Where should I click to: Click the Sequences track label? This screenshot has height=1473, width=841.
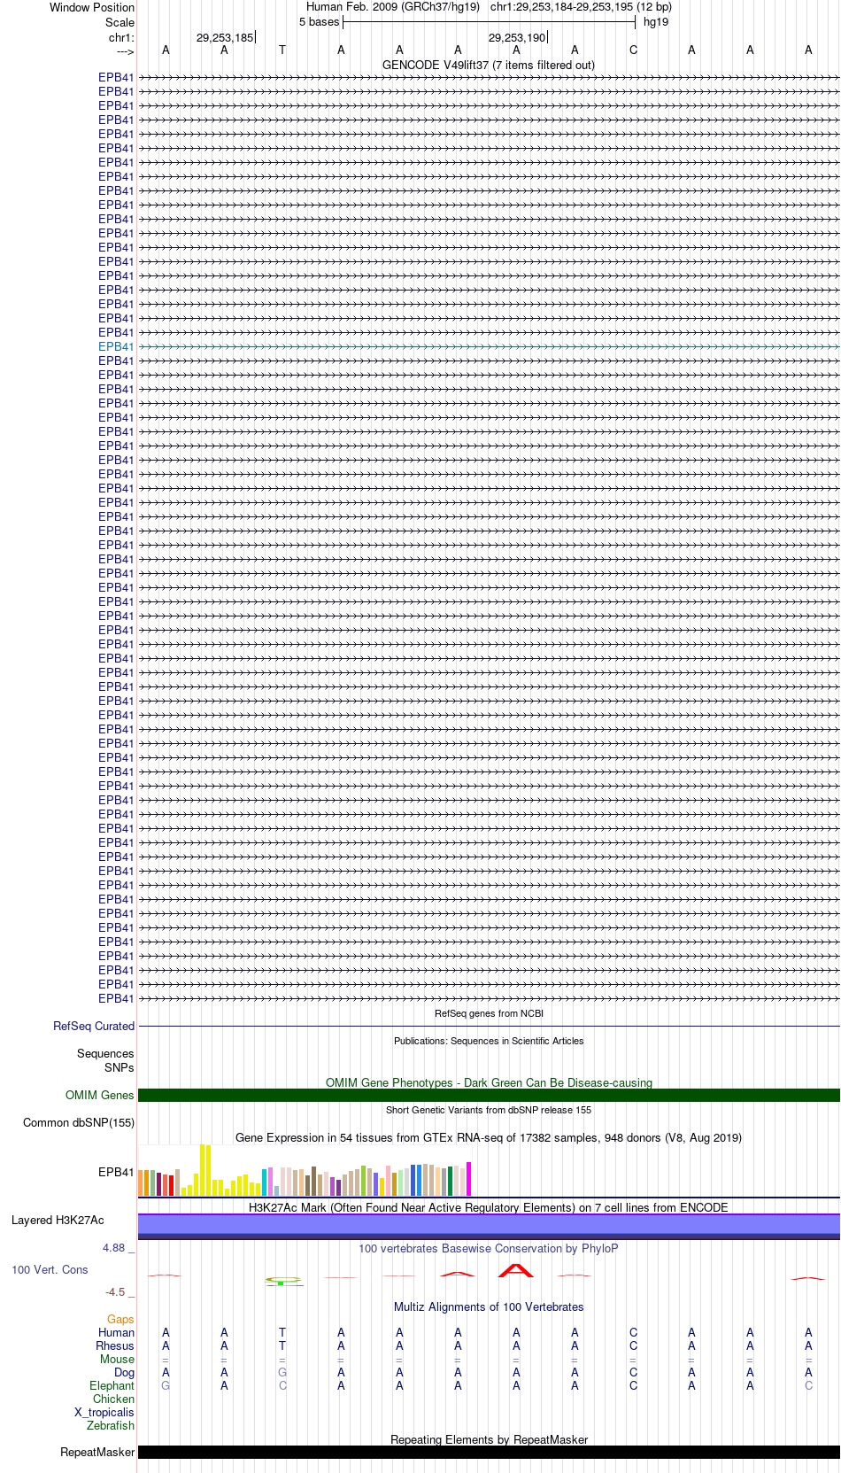105,1053
